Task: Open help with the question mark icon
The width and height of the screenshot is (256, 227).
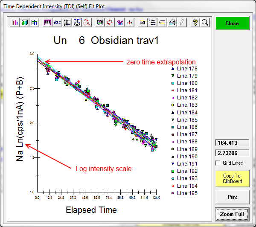Action: [x=195, y=23]
